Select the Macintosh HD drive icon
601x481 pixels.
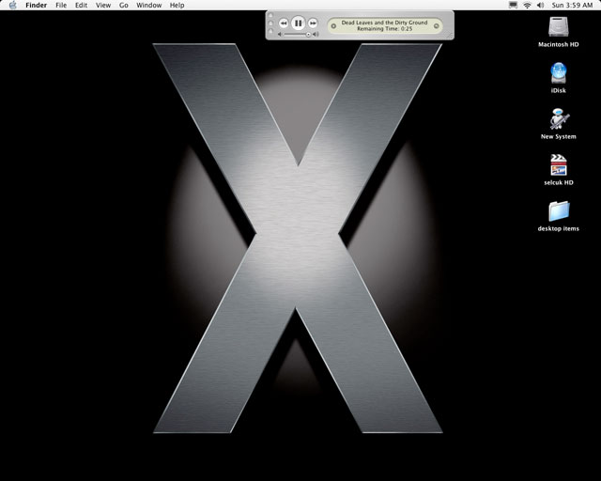559,27
